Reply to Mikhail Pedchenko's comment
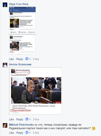Screen dimensions: 101x136 point(20,133)
